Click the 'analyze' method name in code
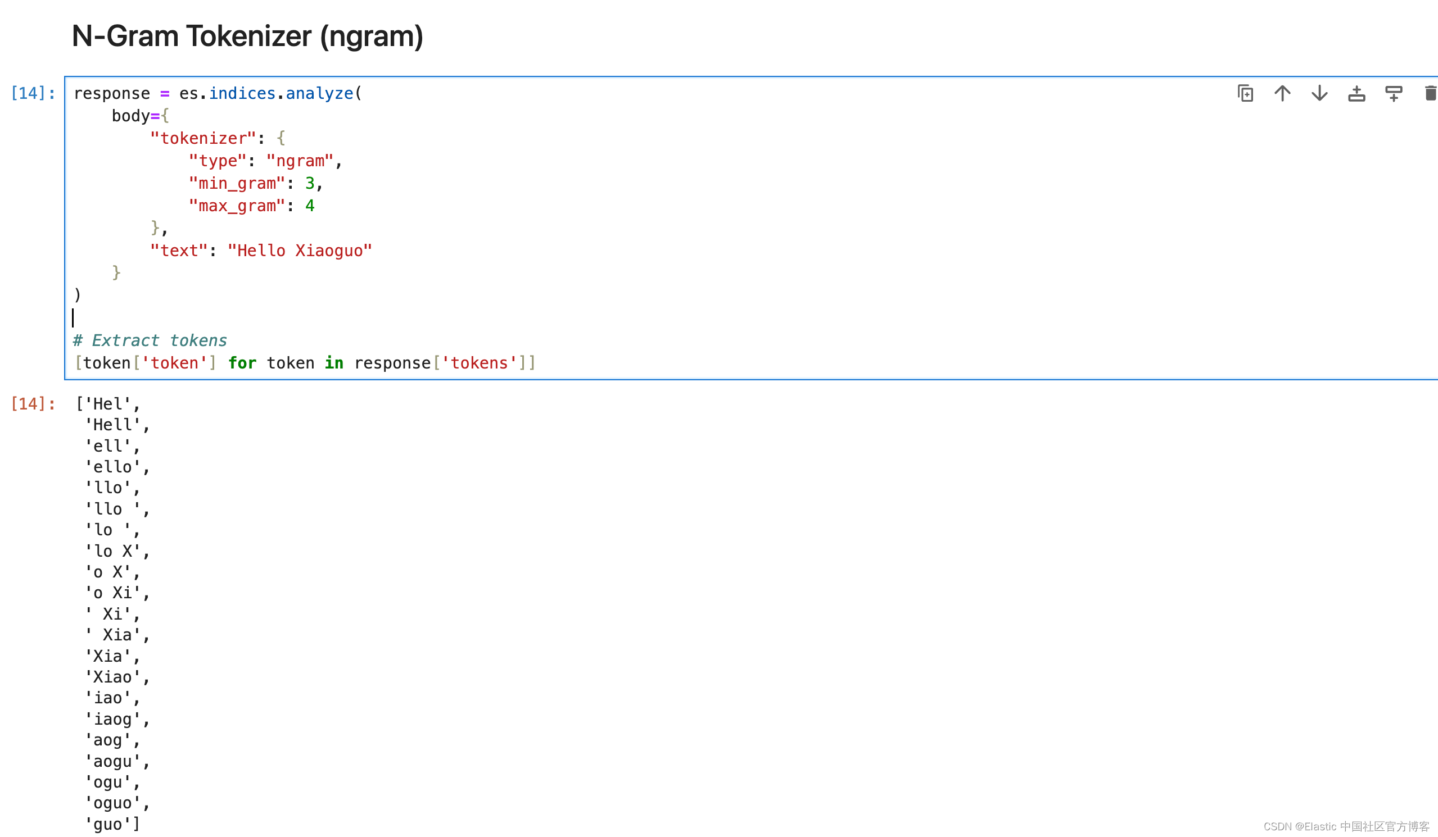This screenshot has height=837, width=1438. click(x=319, y=93)
